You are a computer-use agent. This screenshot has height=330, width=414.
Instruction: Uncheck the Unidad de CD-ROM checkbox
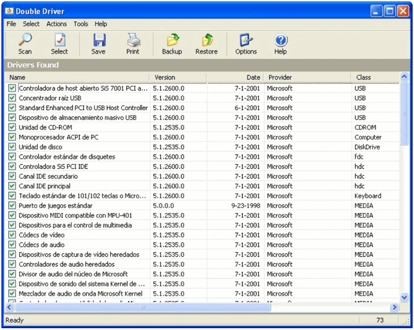(12, 128)
